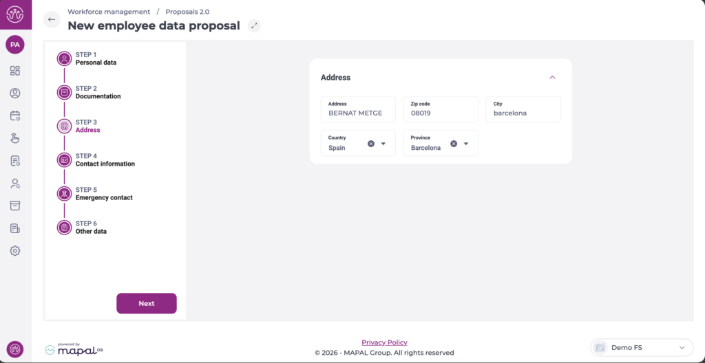The image size is (705, 363).
Task: Open the calendar schedule sidebar icon
Action: (x=15, y=116)
